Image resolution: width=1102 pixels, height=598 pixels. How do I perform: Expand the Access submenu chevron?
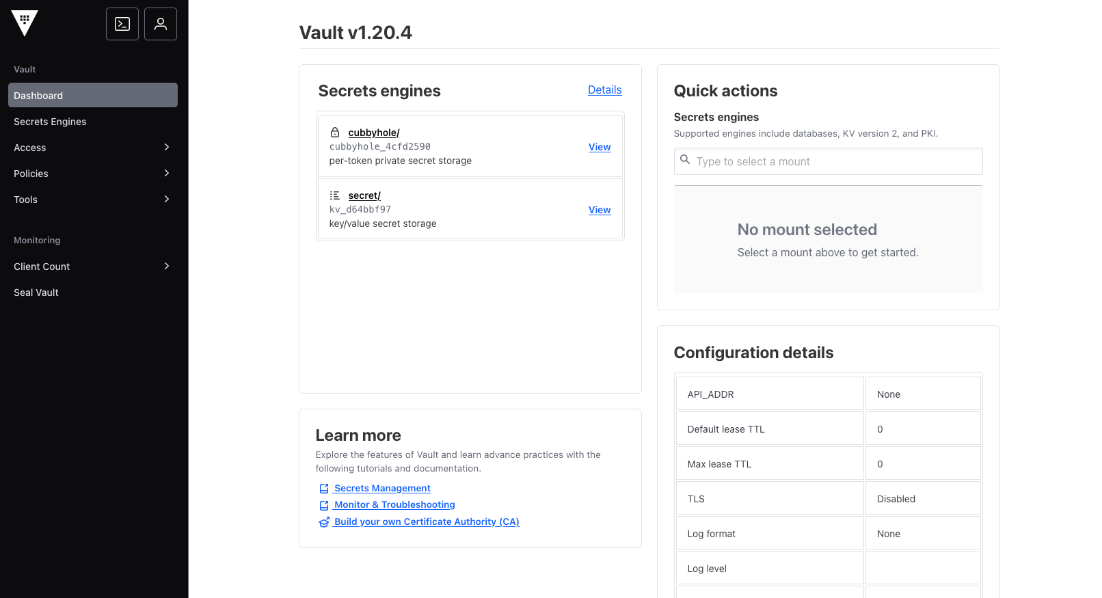(167, 148)
